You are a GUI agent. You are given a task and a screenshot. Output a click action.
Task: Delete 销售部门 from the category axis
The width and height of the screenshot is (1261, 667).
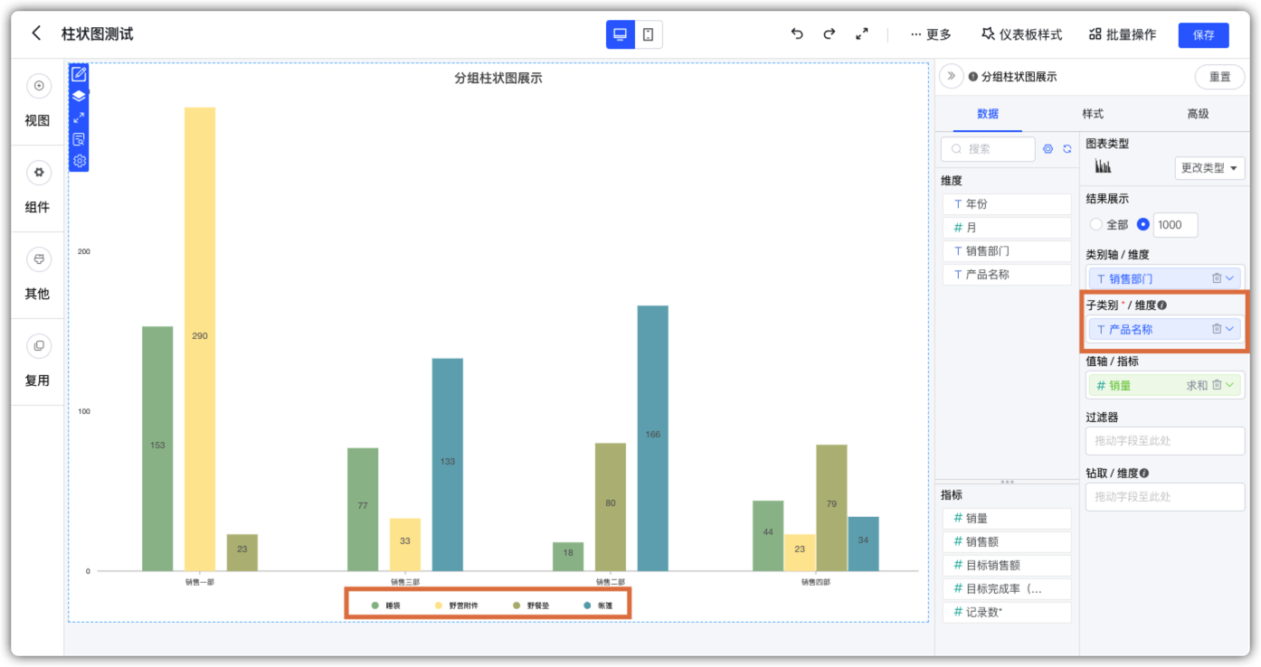click(x=1217, y=278)
